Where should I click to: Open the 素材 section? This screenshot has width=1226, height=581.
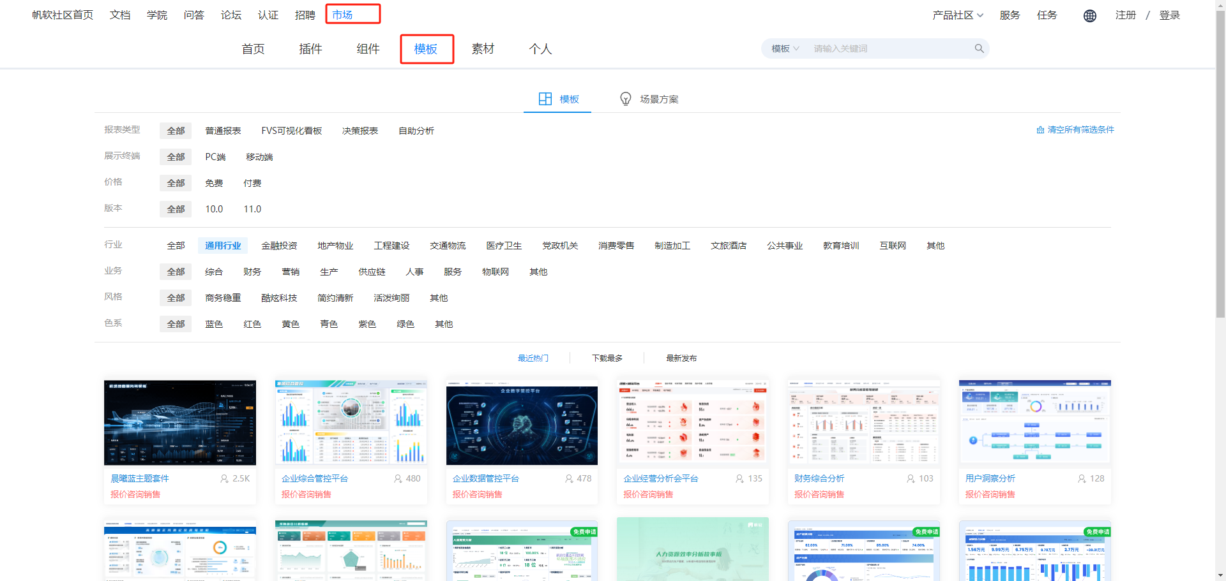click(483, 49)
